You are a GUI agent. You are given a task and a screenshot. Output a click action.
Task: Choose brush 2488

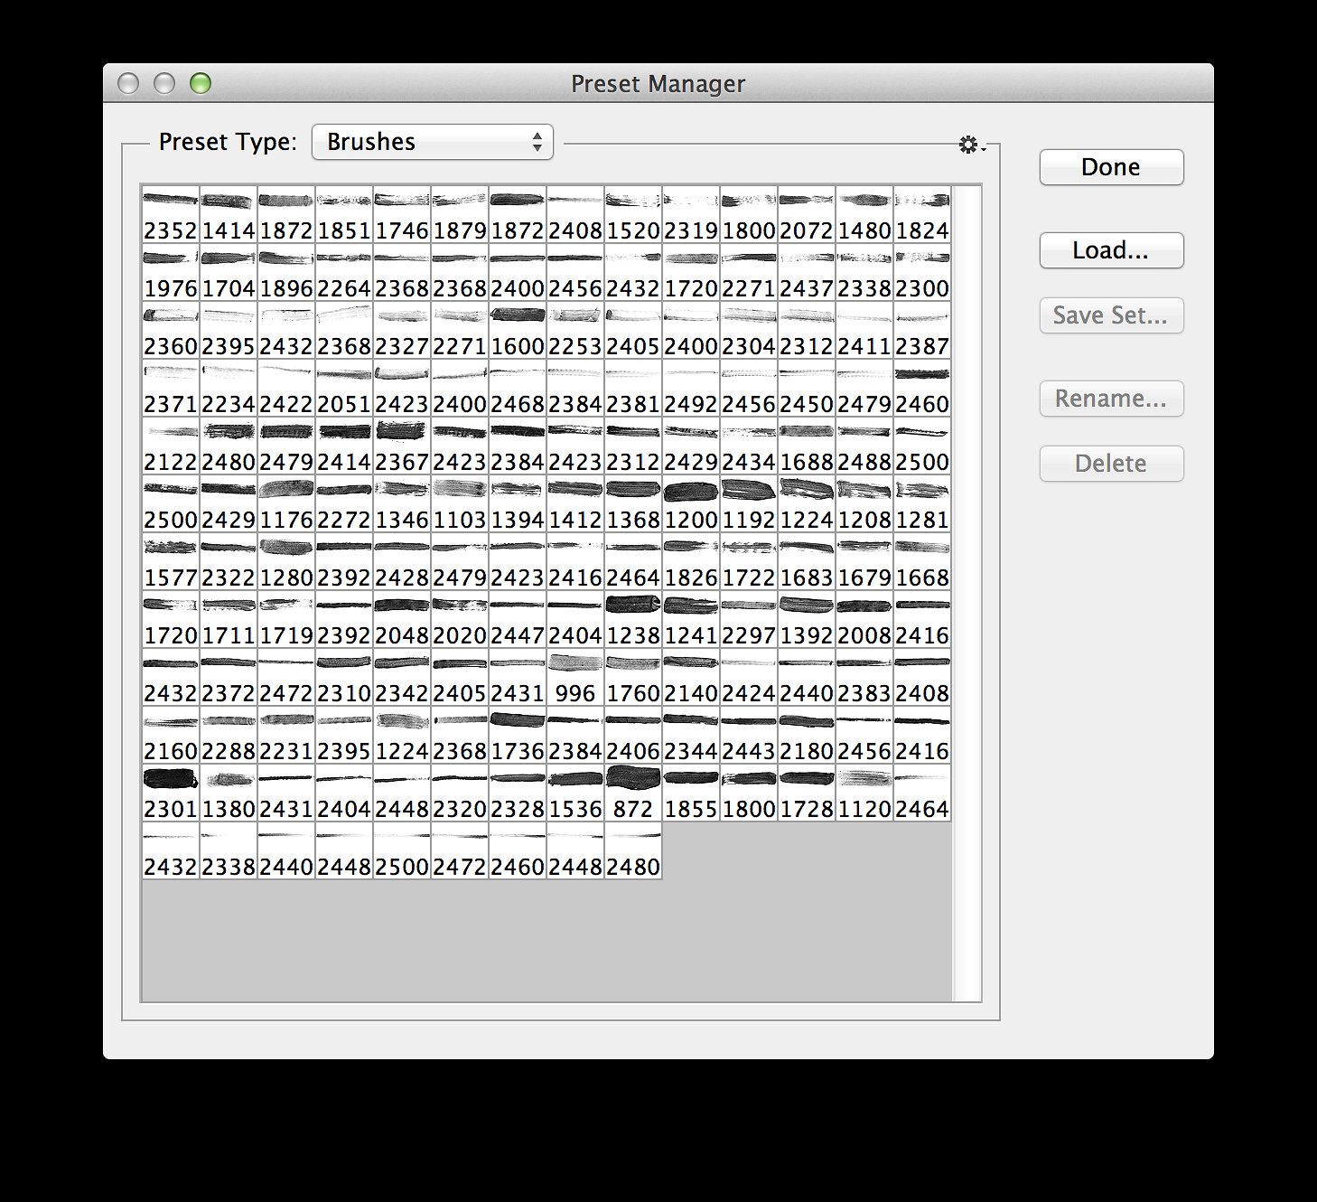pyautogui.click(x=864, y=446)
